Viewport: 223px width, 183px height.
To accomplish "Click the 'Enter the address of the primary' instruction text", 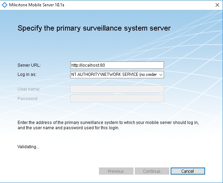I will [108, 125].
